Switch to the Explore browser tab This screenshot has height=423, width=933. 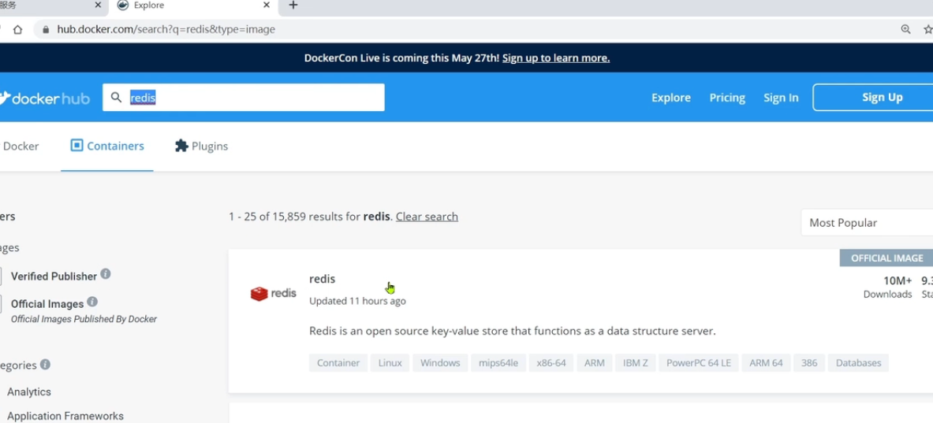[193, 6]
